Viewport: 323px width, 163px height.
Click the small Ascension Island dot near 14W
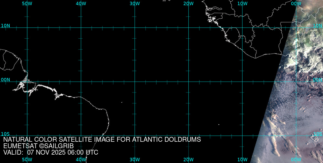(219, 125)
